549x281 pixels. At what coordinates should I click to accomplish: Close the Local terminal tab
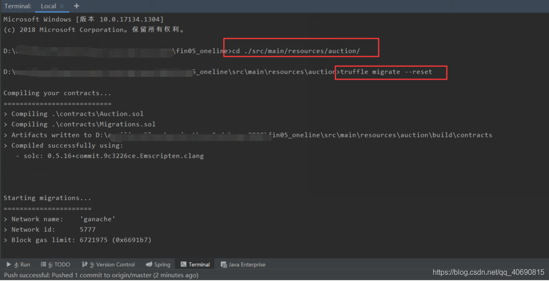click(62, 6)
